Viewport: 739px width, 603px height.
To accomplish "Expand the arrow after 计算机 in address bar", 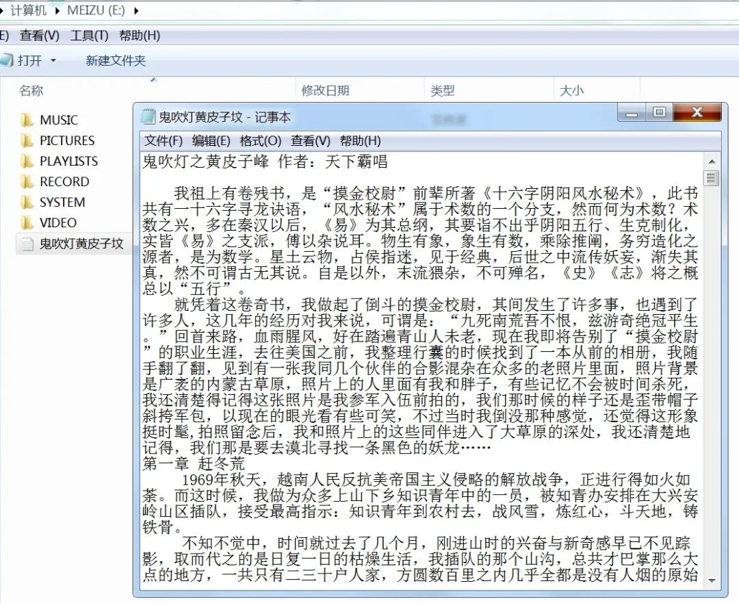I will tap(57, 10).
